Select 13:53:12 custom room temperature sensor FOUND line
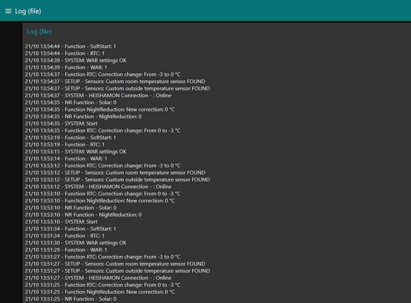 [x=115, y=173]
